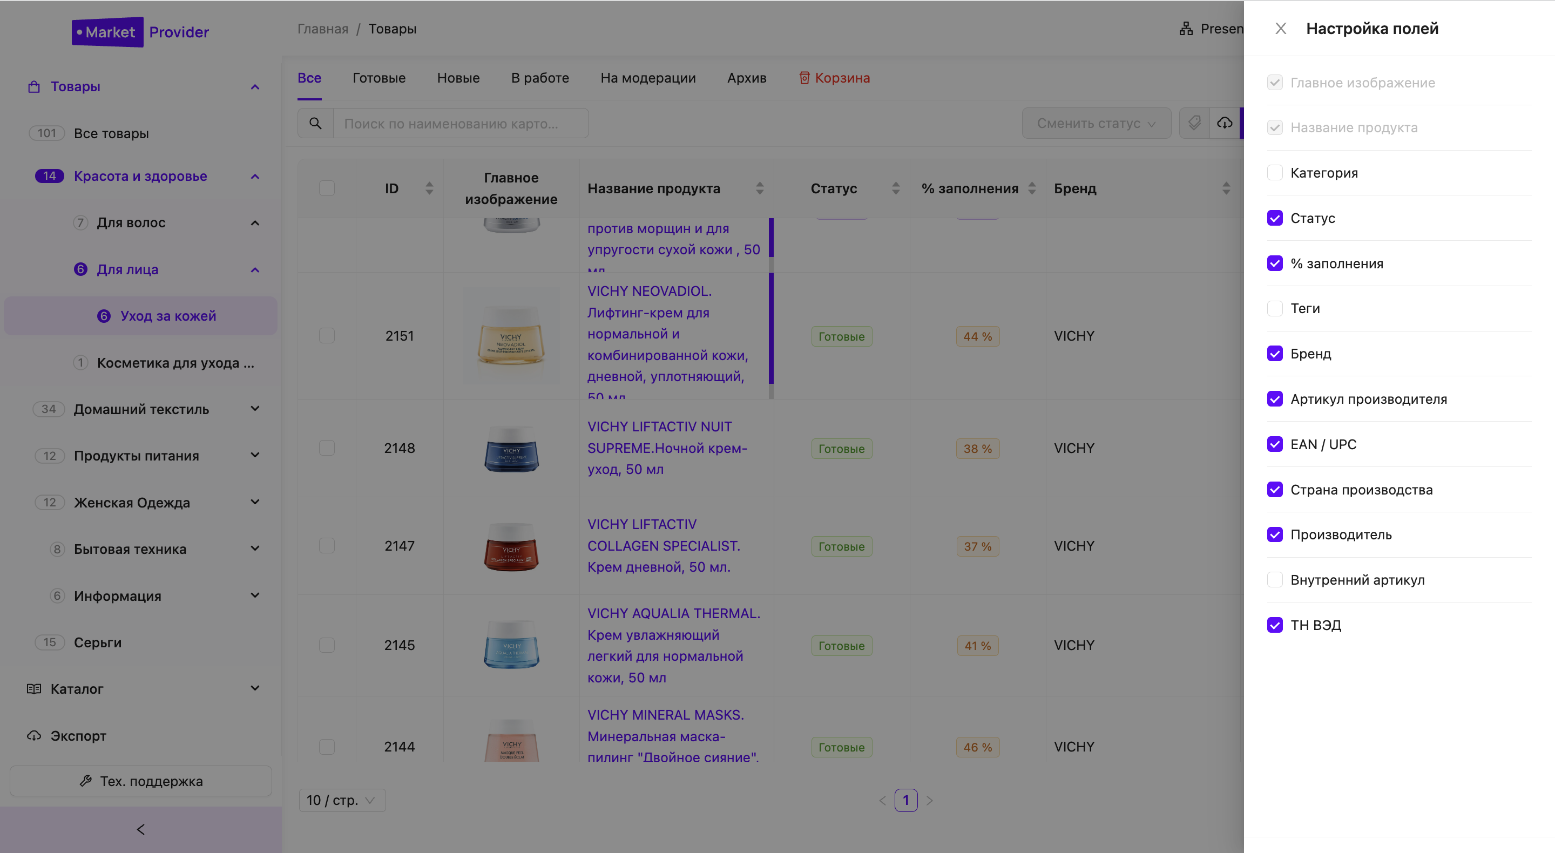Collapse the sidebar with the arrow
This screenshot has width=1555, height=853.
(140, 829)
